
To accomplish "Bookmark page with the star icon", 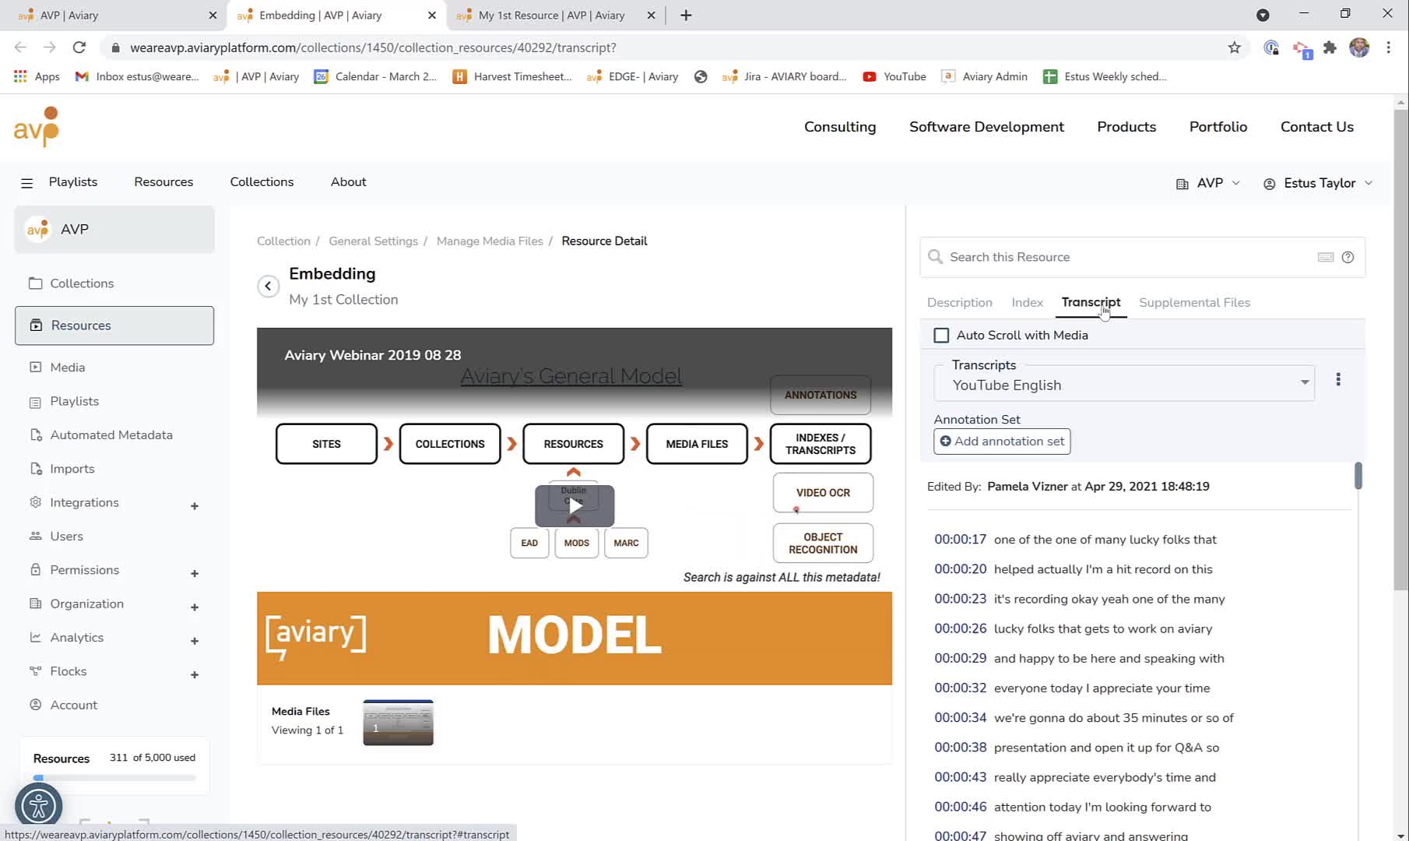I will click(1234, 48).
